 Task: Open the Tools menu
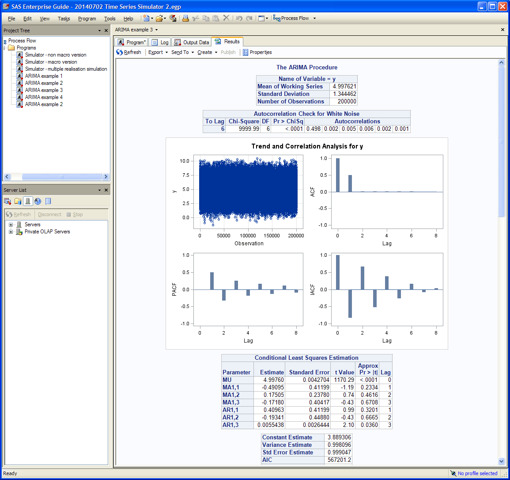[110, 19]
